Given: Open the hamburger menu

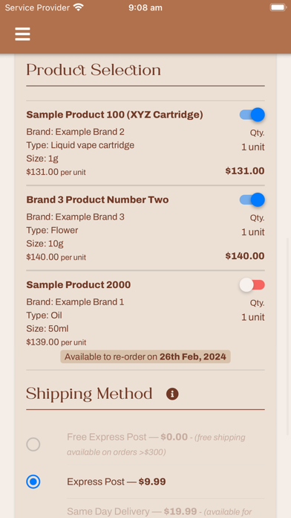Looking at the screenshot, I should 22,34.
